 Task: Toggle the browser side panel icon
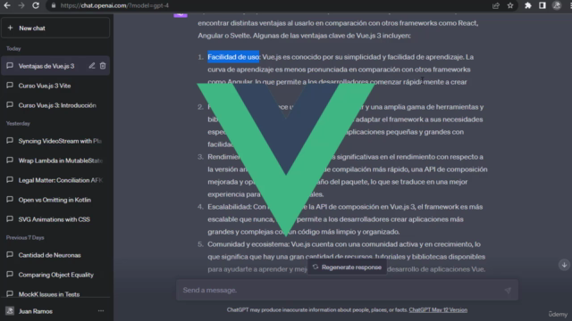(x=543, y=5)
